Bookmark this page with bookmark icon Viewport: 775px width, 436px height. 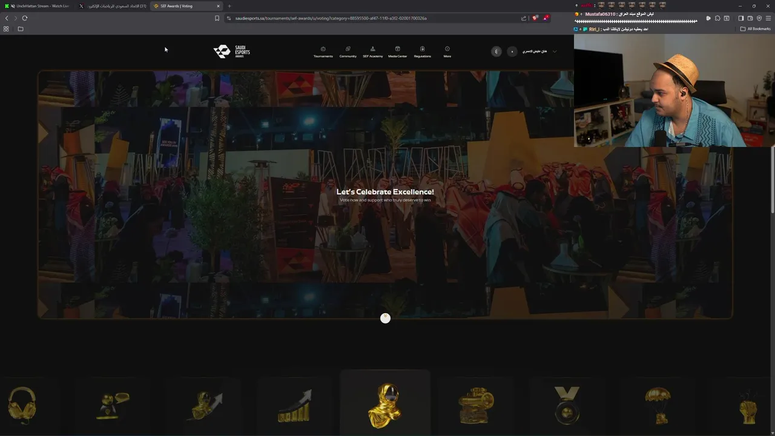click(x=217, y=18)
